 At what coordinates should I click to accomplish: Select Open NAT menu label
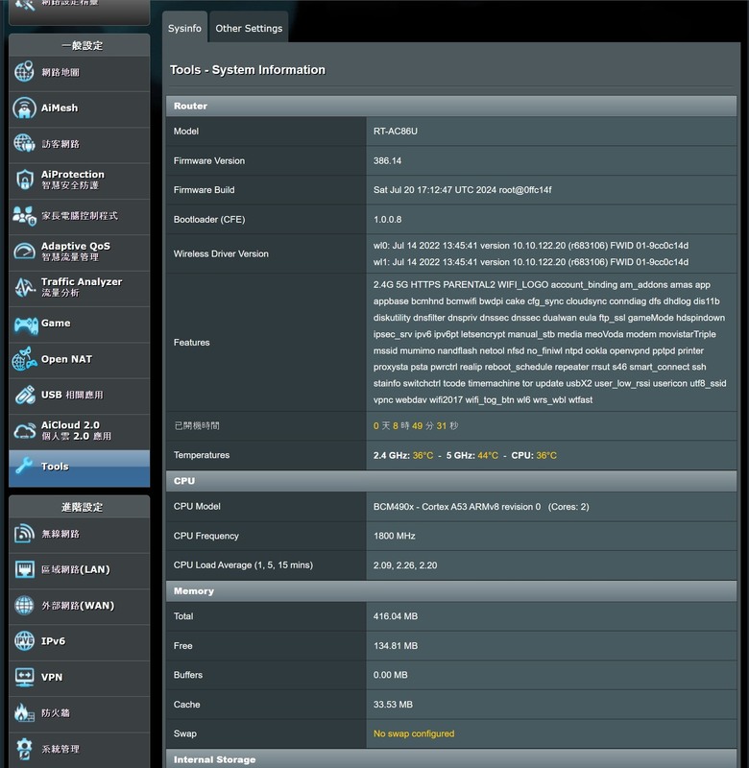click(66, 359)
